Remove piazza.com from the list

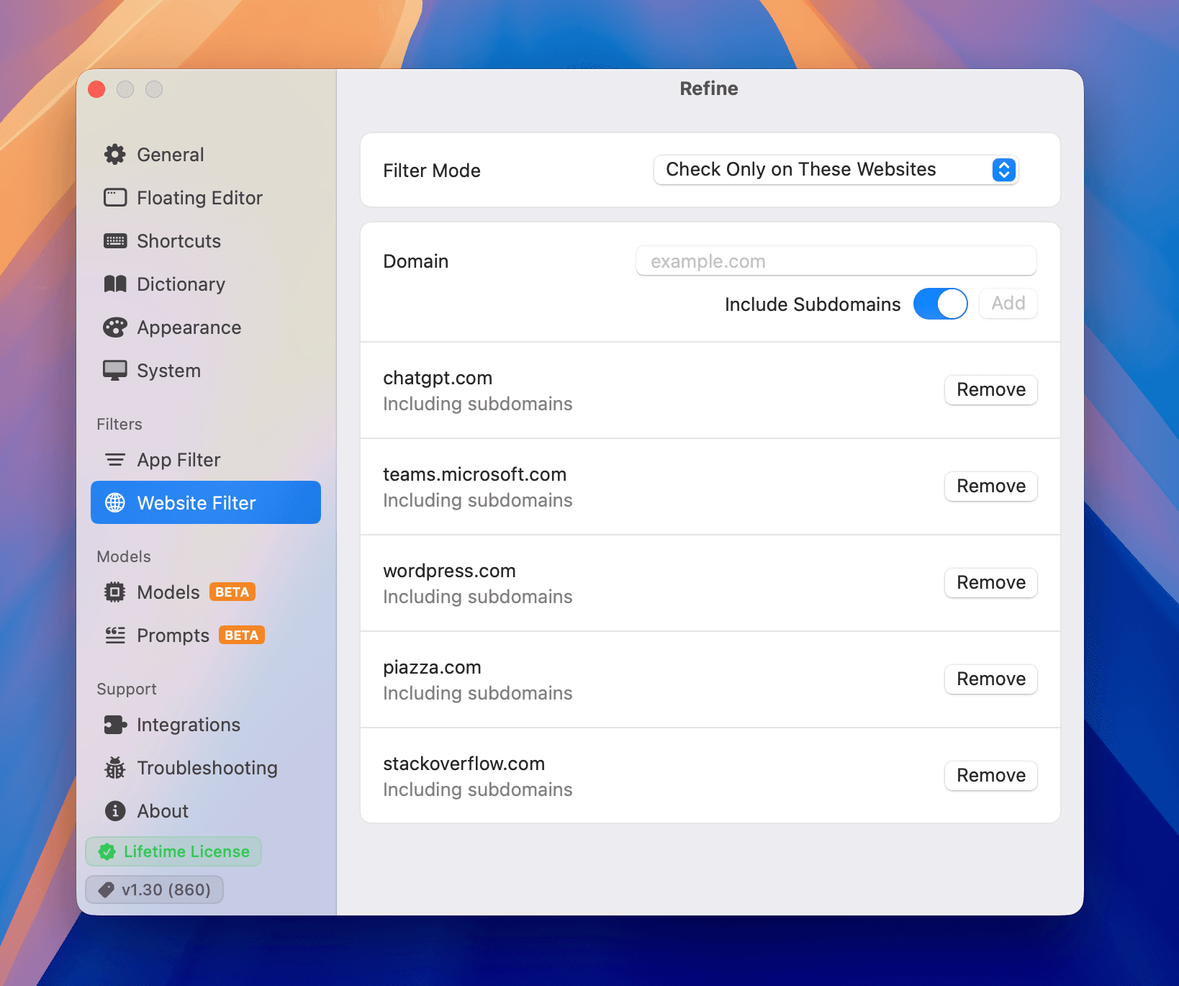pos(990,679)
